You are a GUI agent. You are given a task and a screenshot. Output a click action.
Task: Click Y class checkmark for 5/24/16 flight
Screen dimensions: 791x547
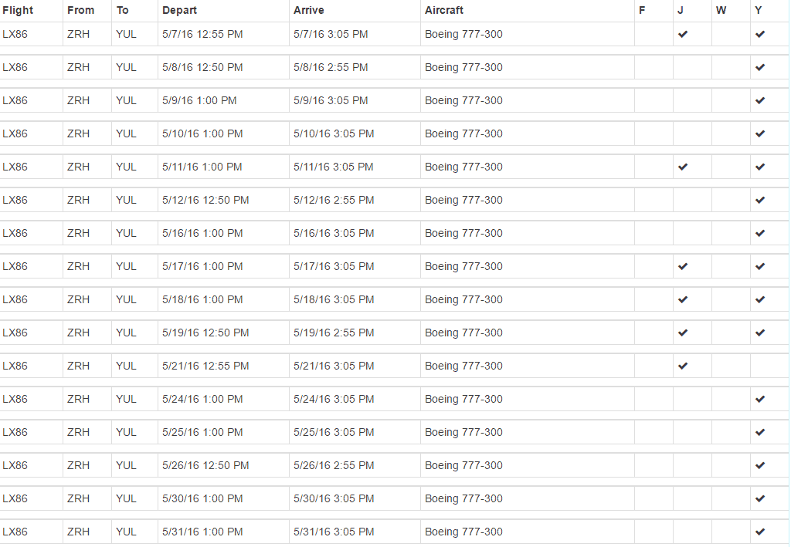[760, 399]
